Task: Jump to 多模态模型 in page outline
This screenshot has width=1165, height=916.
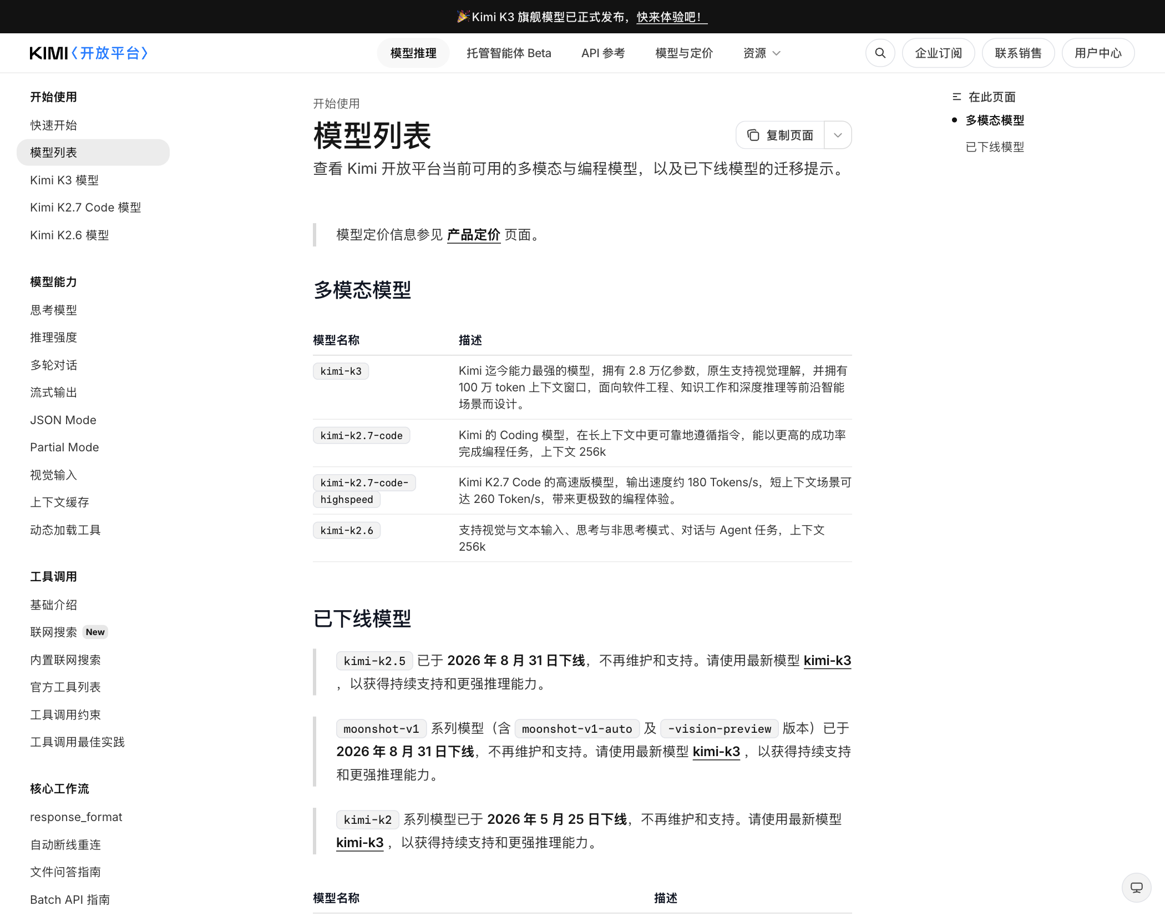Action: click(x=995, y=120)
